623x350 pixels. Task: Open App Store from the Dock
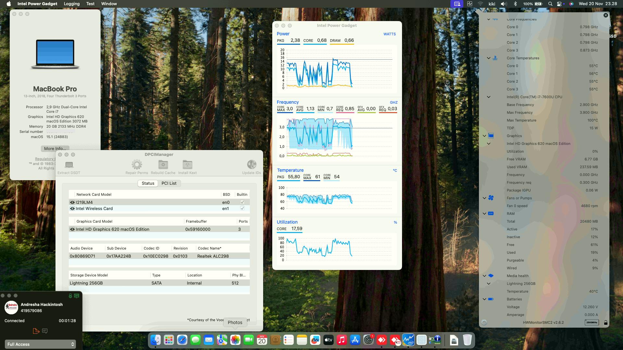[x=355, y=340]
